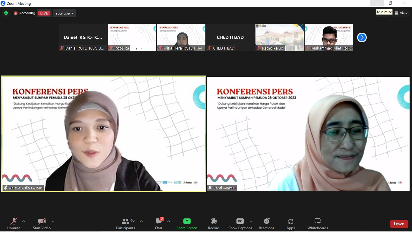The height and width of the screenshot is (232, 412).
Task: Unmute the microphone
Action: pos(14,224)
